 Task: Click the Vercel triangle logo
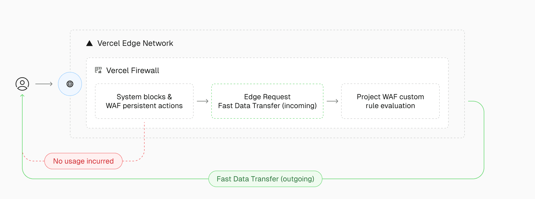point(89,43)
